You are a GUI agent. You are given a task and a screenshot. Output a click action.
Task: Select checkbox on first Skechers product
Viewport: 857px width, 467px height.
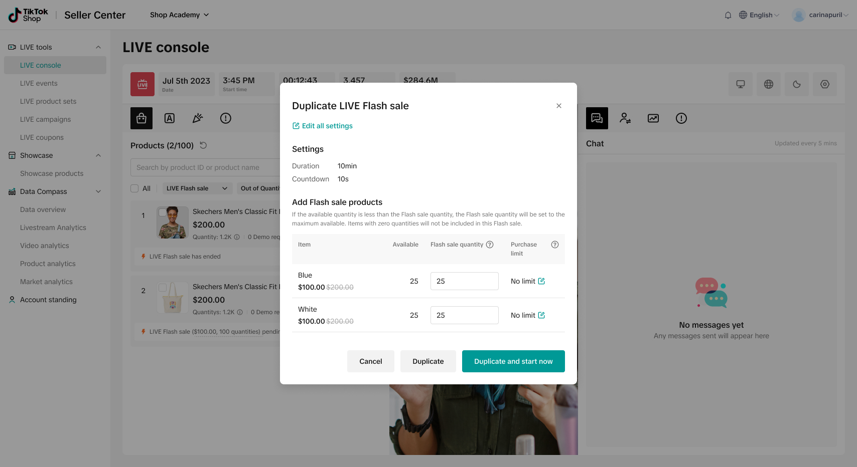point(162,212)
